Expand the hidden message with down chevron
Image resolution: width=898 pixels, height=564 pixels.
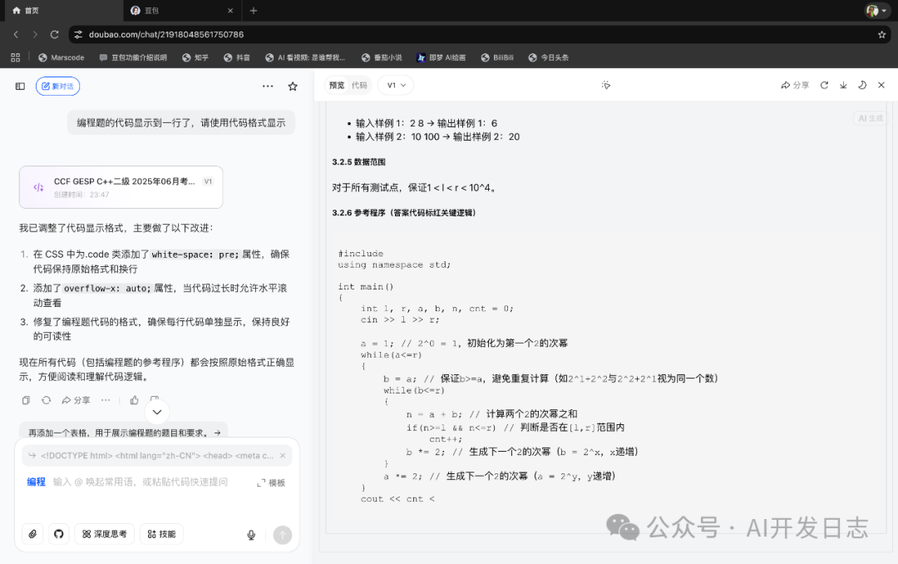pos(157,412)
